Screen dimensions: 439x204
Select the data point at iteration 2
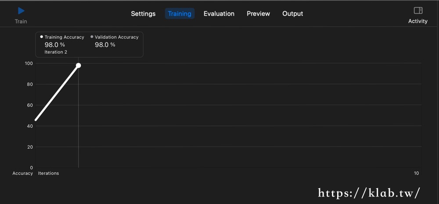79,66
